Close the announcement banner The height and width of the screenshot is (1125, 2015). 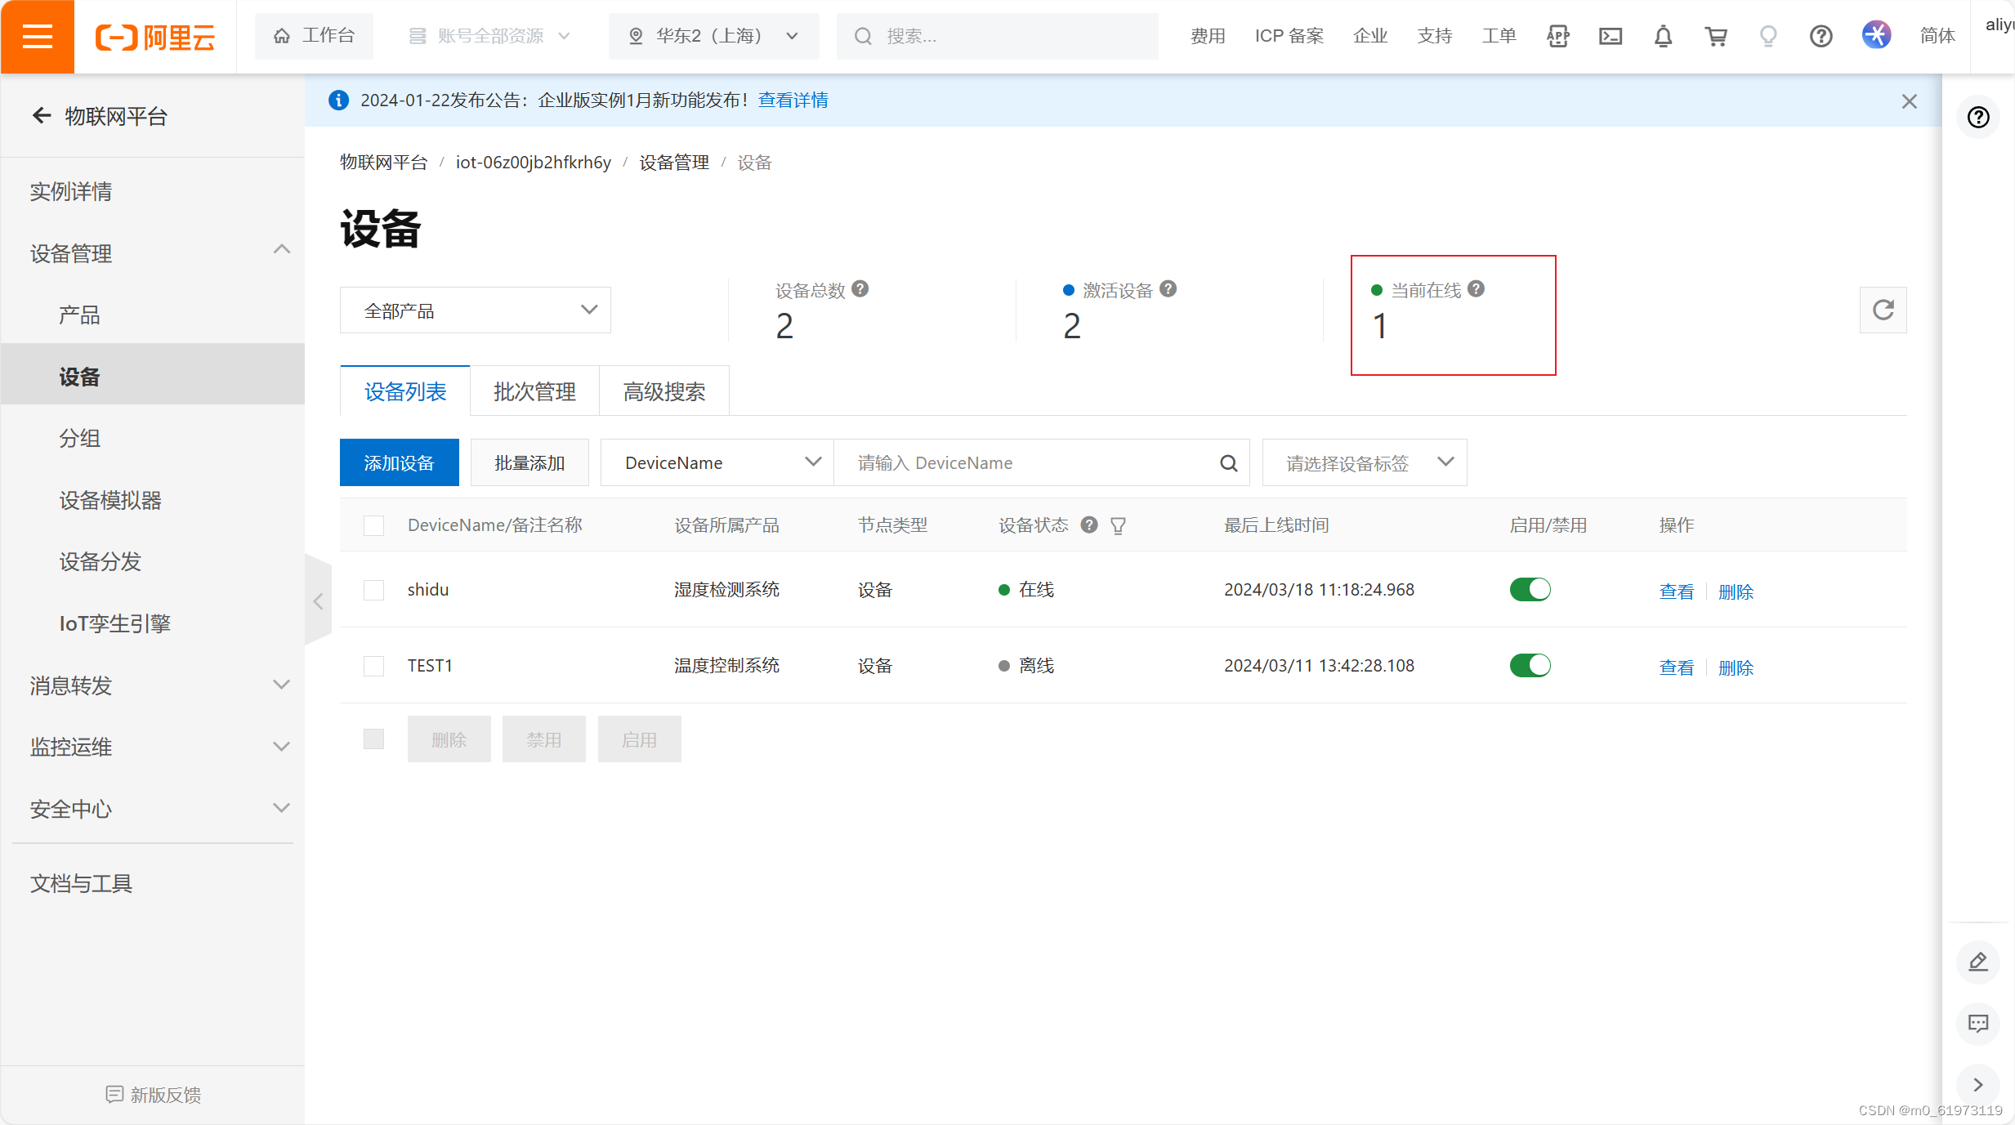1909,101
